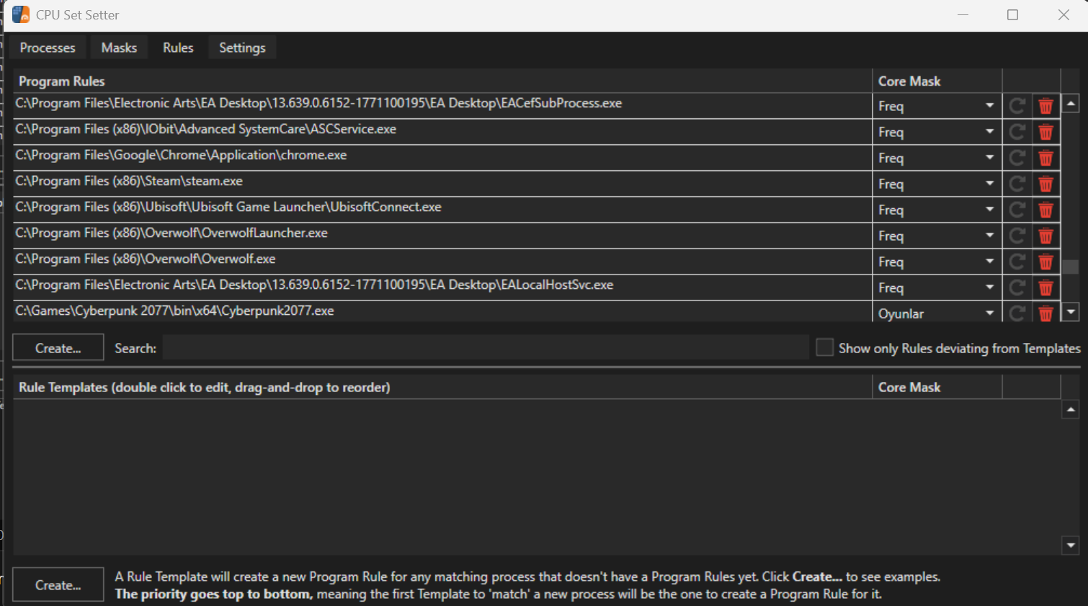This screenshot has height=606, width=1088.
Task: Focus the Search field for program rules
Action: 486,348
